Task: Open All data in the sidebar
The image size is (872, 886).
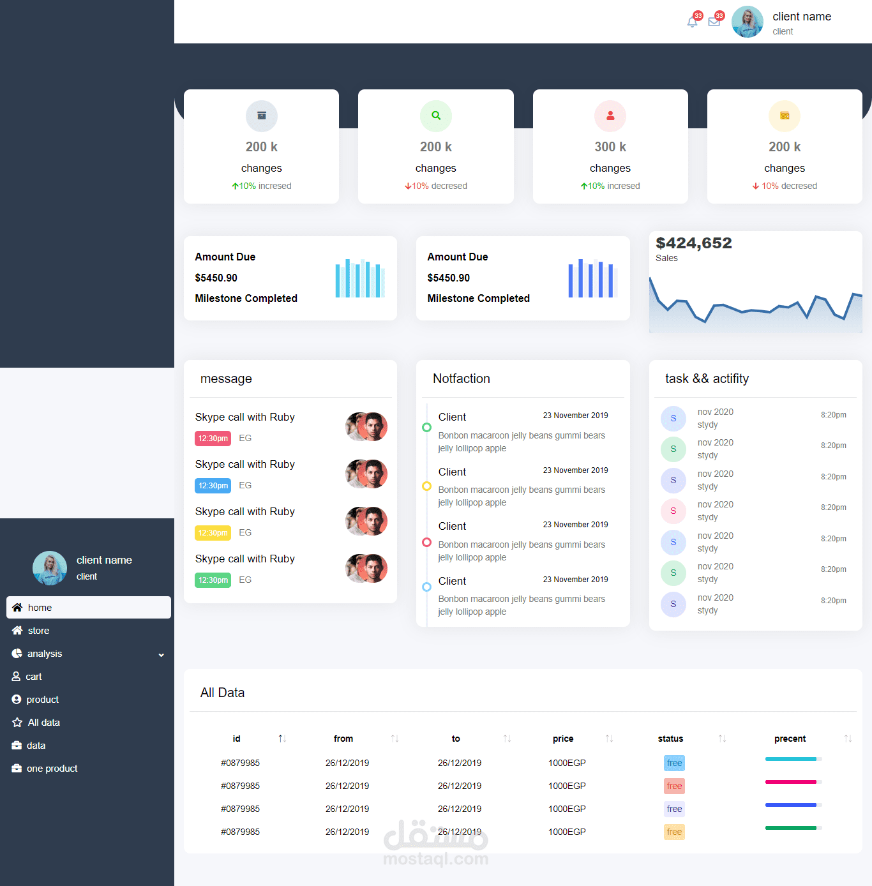Action: click(89, 723)
